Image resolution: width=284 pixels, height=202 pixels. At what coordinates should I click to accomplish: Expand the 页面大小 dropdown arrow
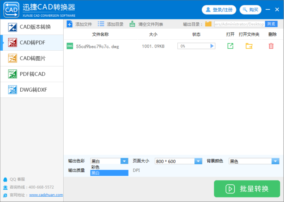point(198,161)
